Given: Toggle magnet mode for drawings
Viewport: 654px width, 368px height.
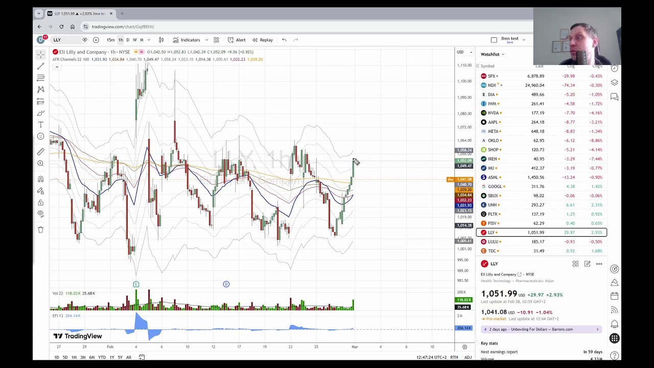Looking at the screenshot, I should point(40,179).
